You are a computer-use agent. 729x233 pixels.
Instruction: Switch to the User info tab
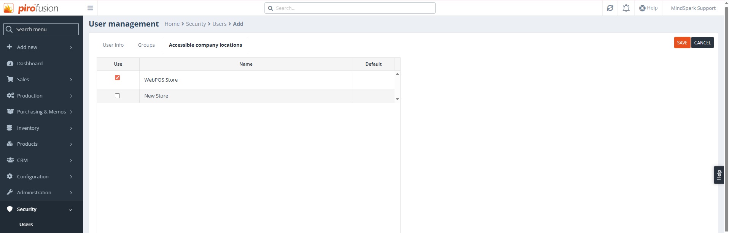point(113,45)
